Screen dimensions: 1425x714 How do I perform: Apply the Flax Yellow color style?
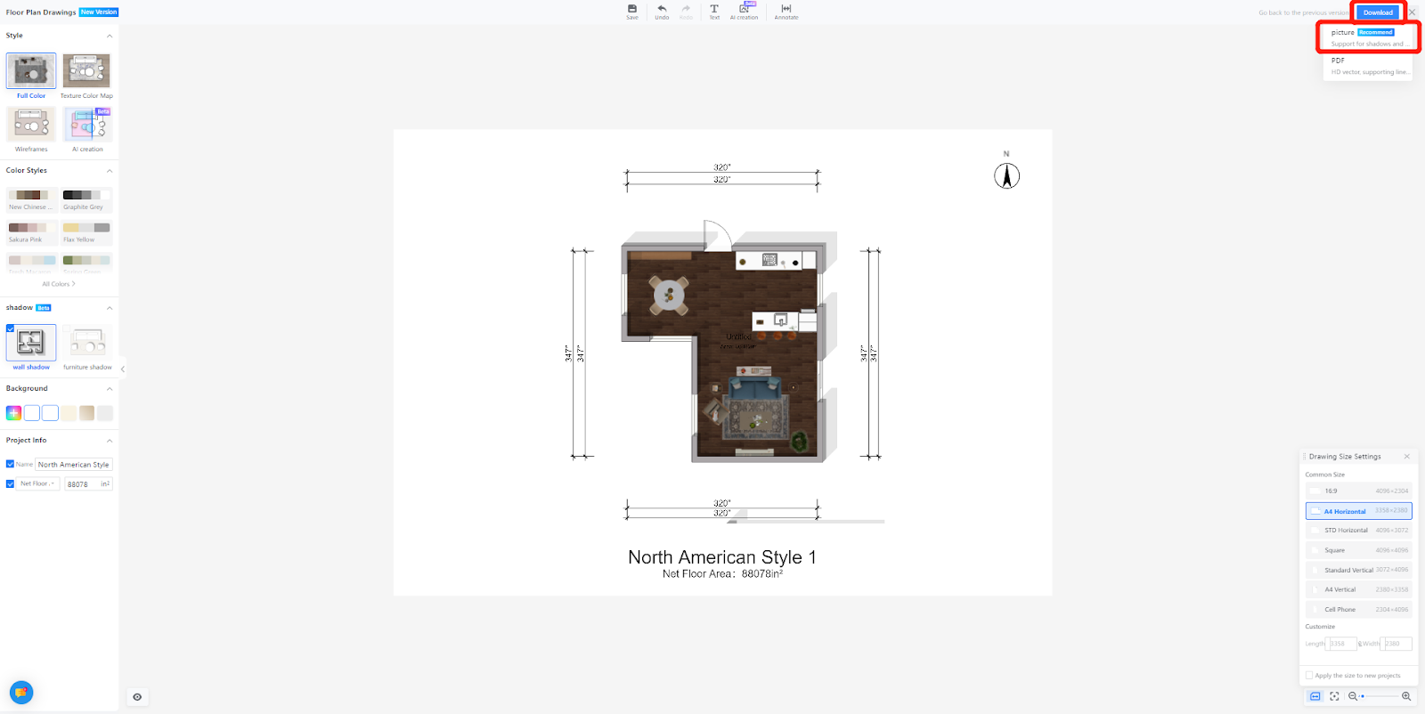(86, 232)
